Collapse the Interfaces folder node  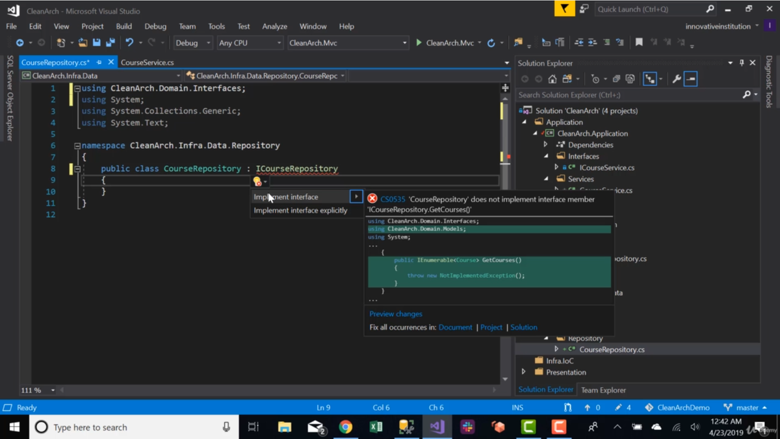pos(546,156)
